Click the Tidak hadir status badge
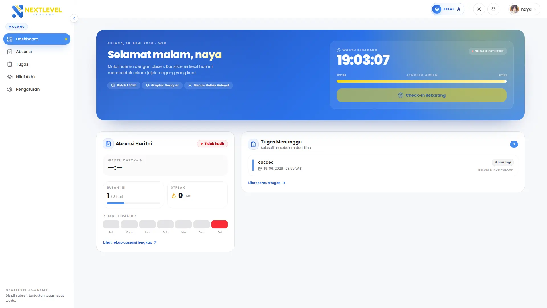 pyautogui.click(x=213, y=144)
